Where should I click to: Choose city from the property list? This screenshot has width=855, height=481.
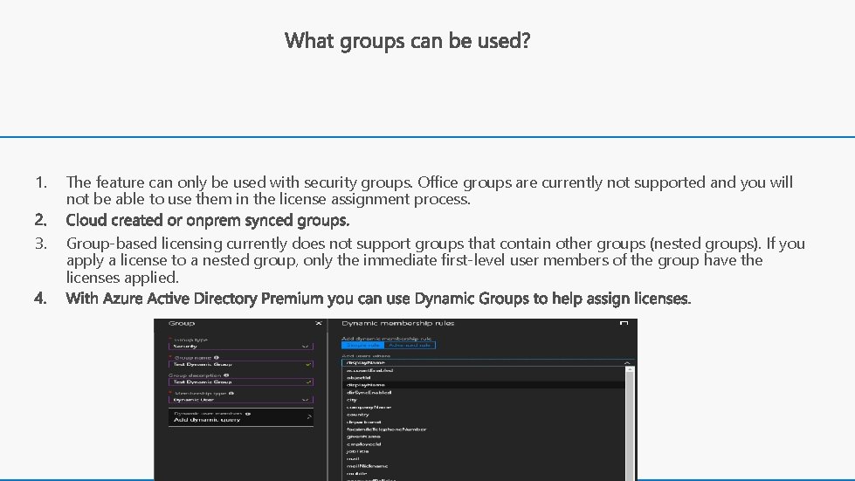(x=484, y=400)
